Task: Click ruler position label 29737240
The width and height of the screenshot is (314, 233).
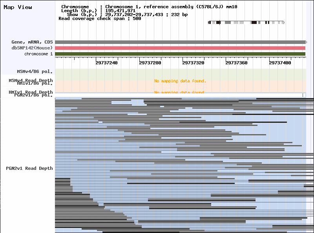Action: tap(106, 63)
